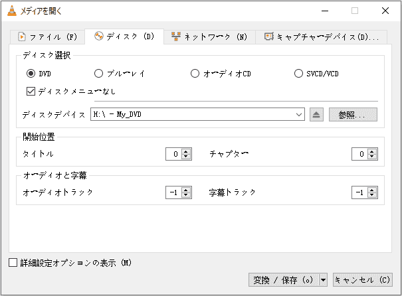
Task: Choose the SVCD/VCD disc type
Action: (298, 74)
